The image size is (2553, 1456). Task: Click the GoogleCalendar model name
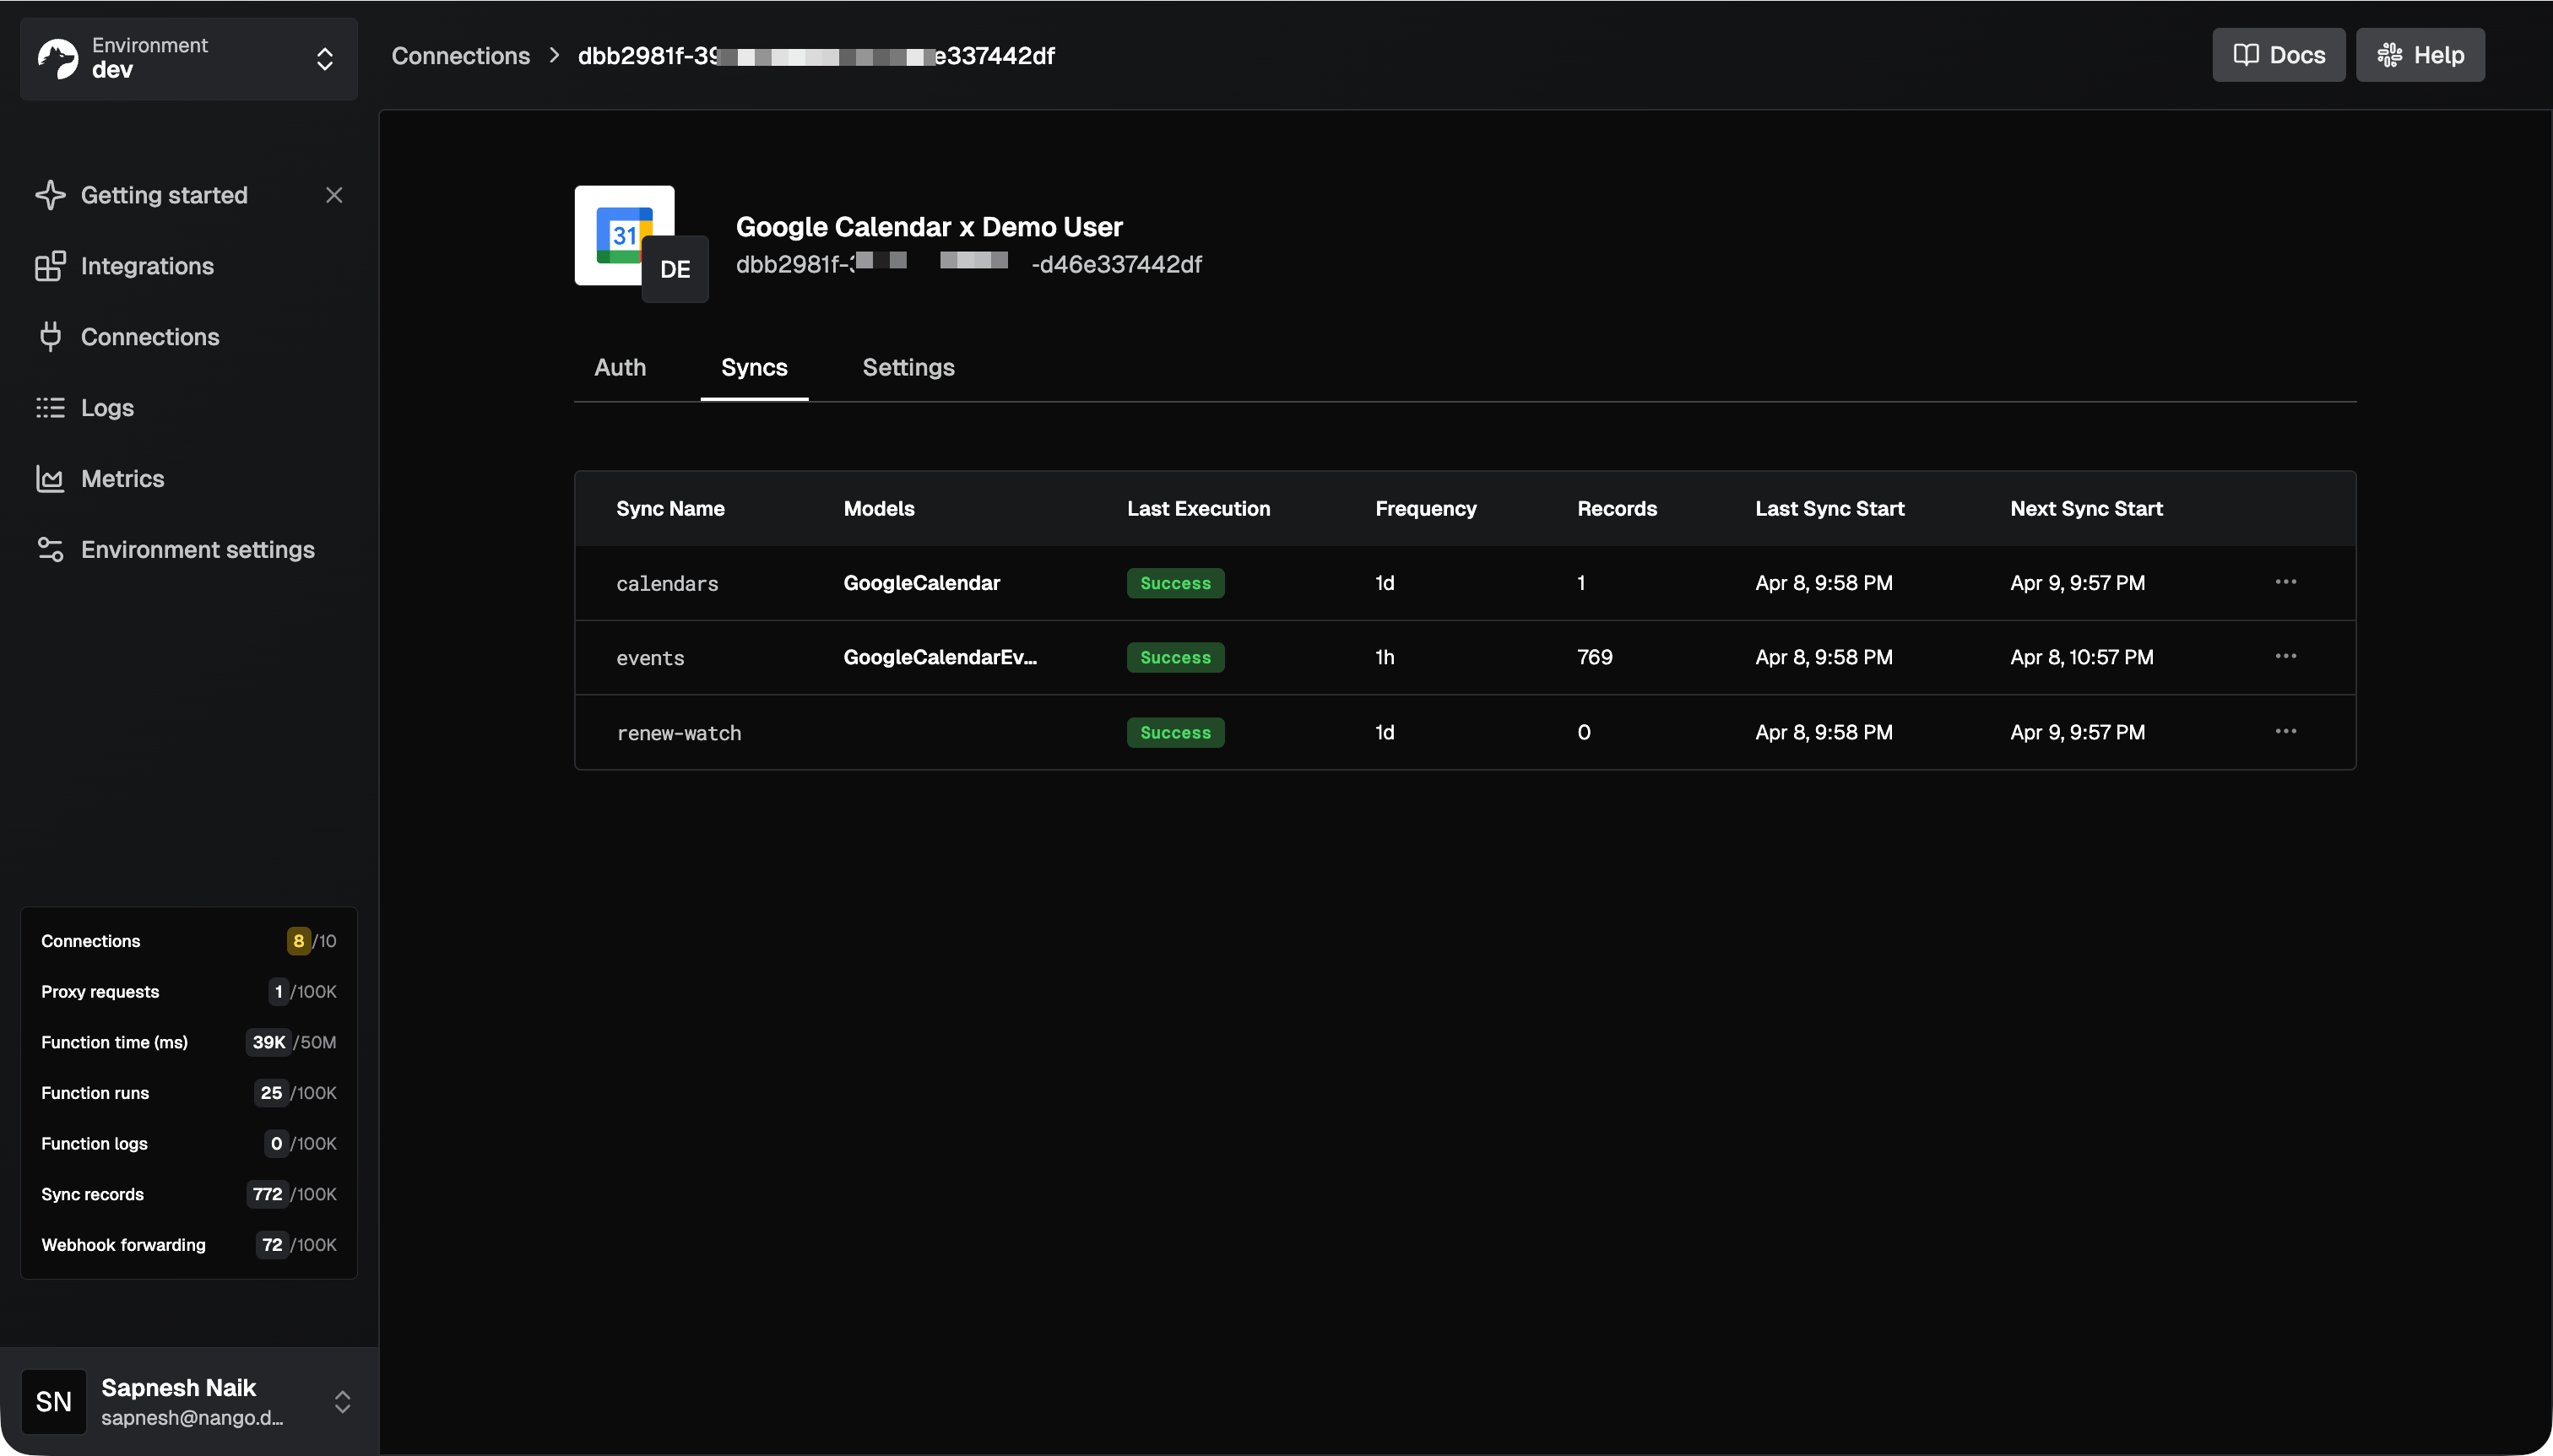pyautogui.click(x=921, y=583)
